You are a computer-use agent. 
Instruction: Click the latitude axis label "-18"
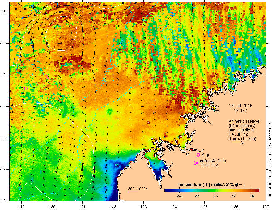click(3, 201)
